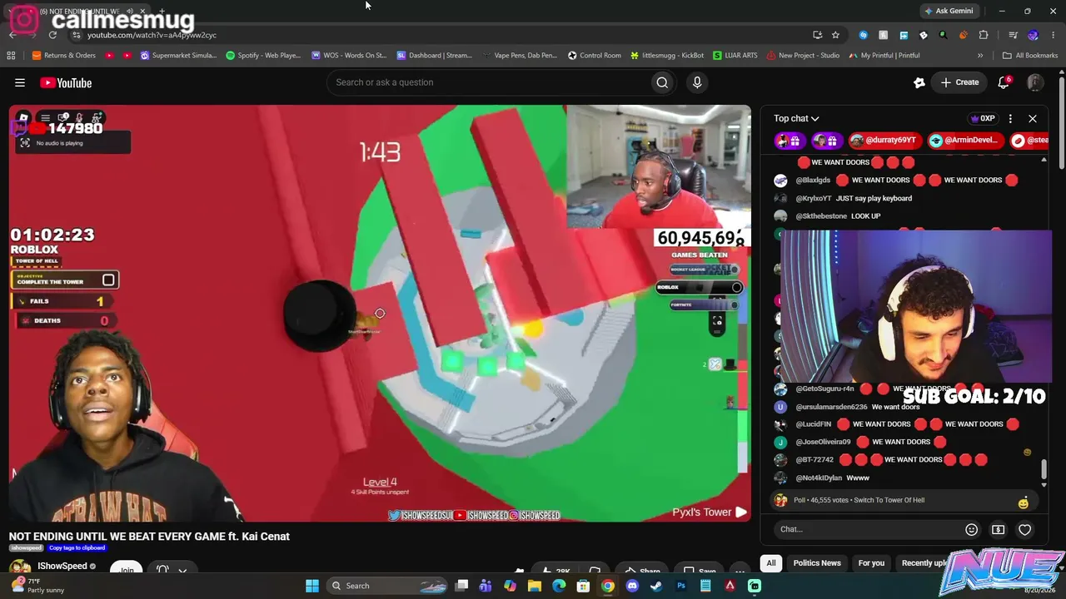Click the Create button
1066x599 pixels.
[959, 82]
